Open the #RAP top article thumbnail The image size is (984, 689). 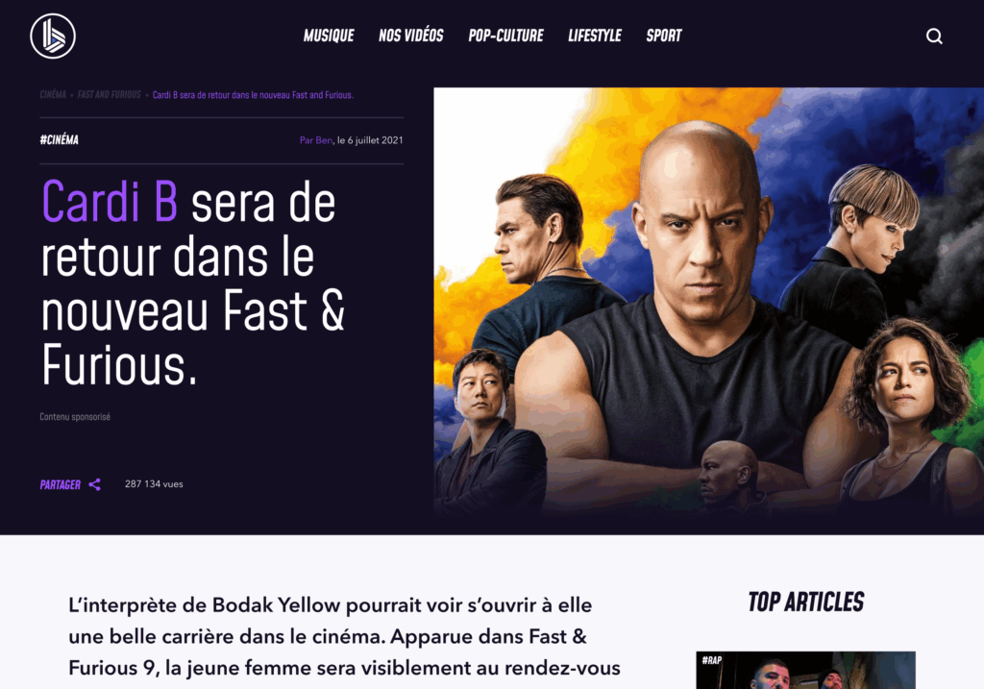(x=806, y=670)
